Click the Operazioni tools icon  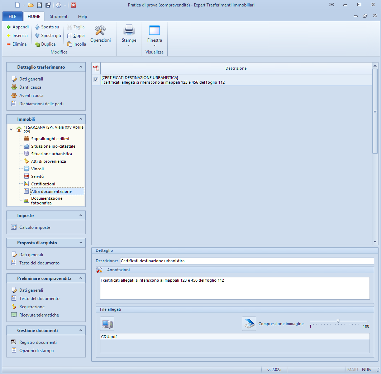click(x=100, y=31)
